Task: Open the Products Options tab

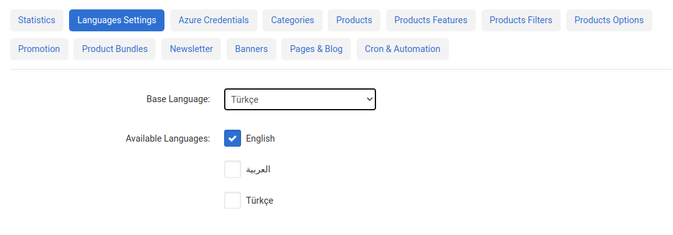Action: point(609,20)
